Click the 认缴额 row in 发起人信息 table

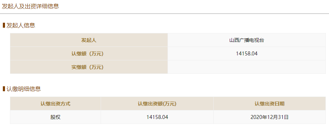(168, 54)
